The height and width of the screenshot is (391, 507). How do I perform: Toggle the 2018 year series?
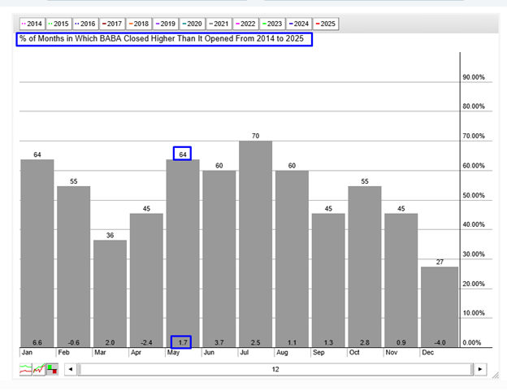(x=139, y=24)
